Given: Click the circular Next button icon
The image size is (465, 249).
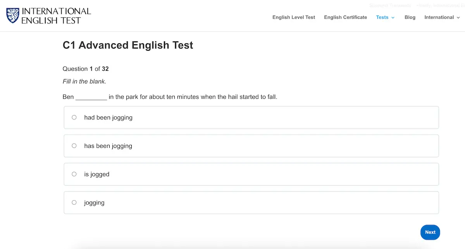Looking at the screenshot, I should [x=430, y=232].
